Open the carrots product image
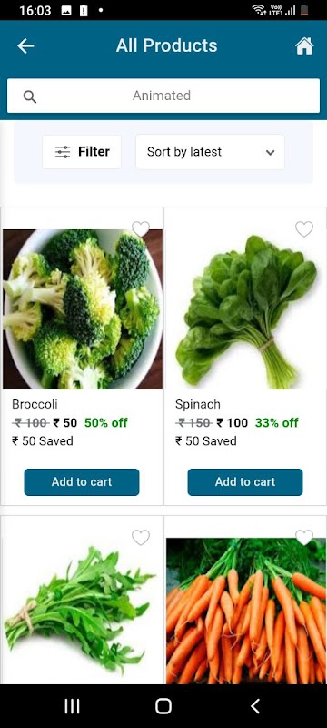The height and width of the screenshot is (728, 327). pyautogui.click(x=246, y=610)
